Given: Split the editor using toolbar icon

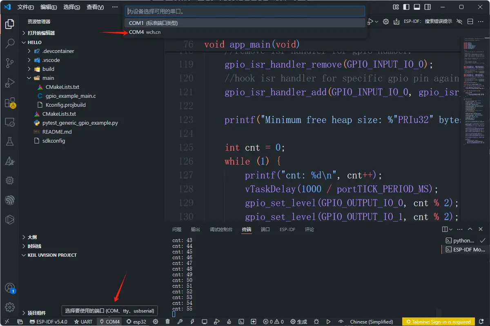Looking at the screenshot, I should [x=470, y=22].
